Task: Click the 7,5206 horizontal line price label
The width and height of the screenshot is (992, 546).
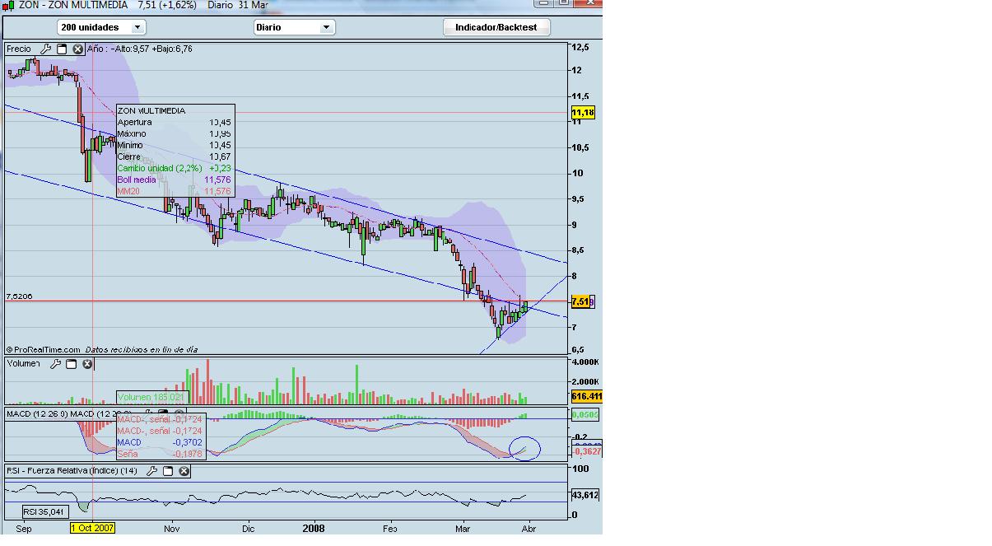Action: pyautogui.click(x=20, y=296)
